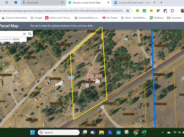Close the Stevens County Parcel Map tab

click(x=108, y=2)
